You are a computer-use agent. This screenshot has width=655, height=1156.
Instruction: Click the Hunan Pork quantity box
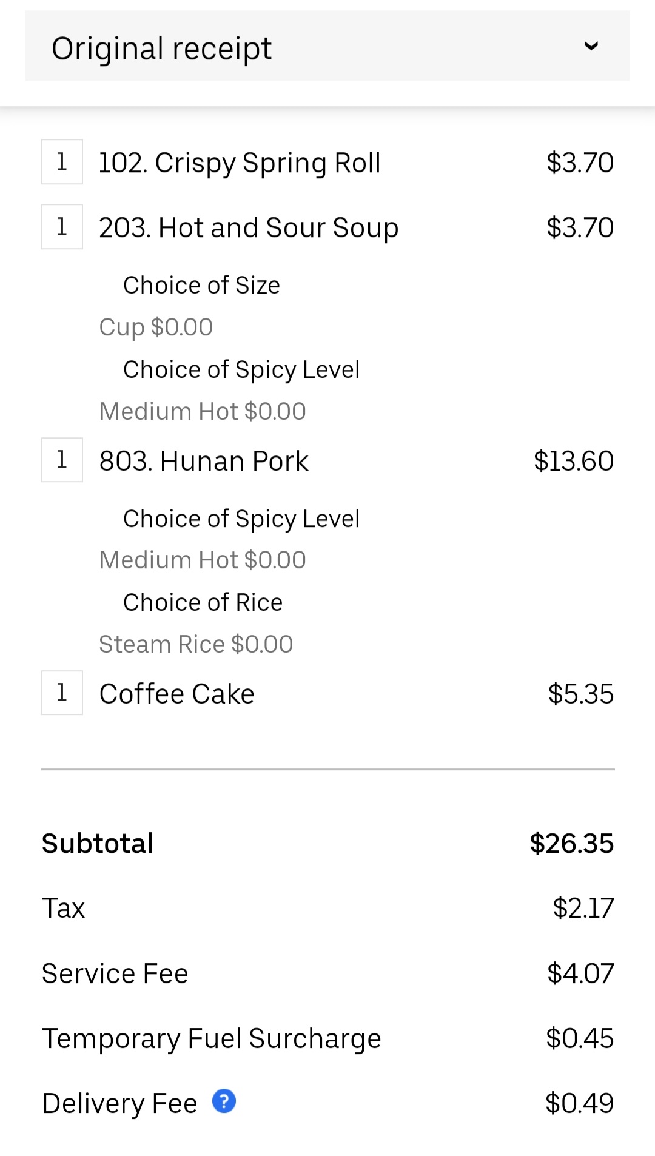(x=62, y=460)
